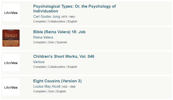Open the LibriVox logo beside Psychological Types
The image size is (173, 100).
tap(11, 13)
